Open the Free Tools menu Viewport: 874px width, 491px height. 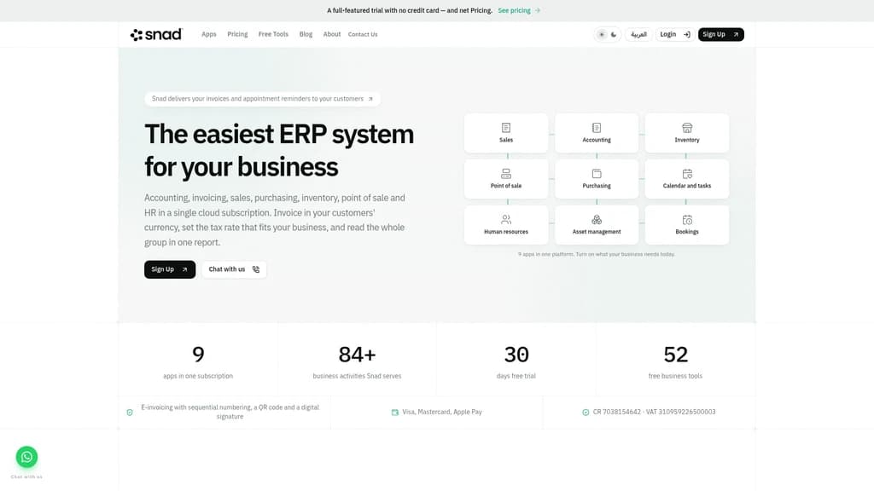(273, 34)
